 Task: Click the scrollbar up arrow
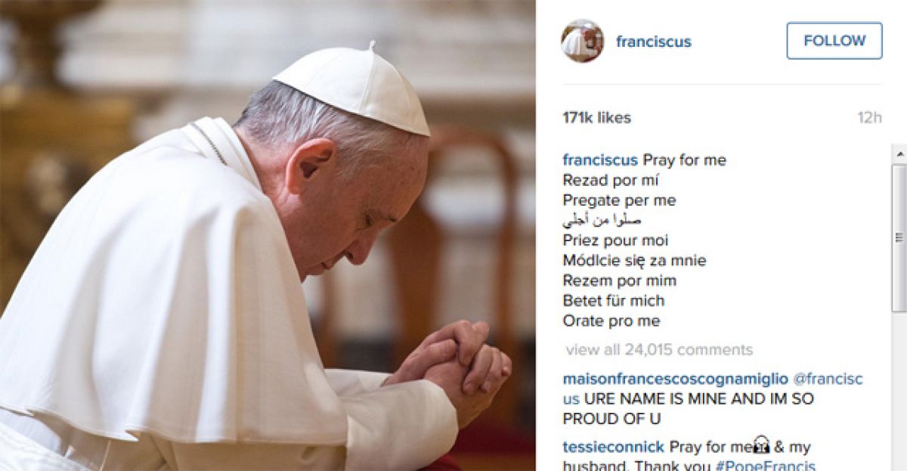pos(899,153)
